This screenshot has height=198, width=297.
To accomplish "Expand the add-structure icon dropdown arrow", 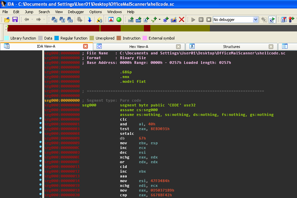I will (159, 20).
